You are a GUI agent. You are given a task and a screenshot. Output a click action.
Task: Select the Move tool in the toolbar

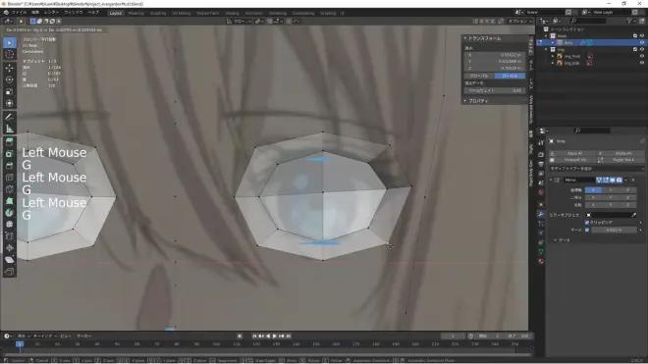(10, 68)
